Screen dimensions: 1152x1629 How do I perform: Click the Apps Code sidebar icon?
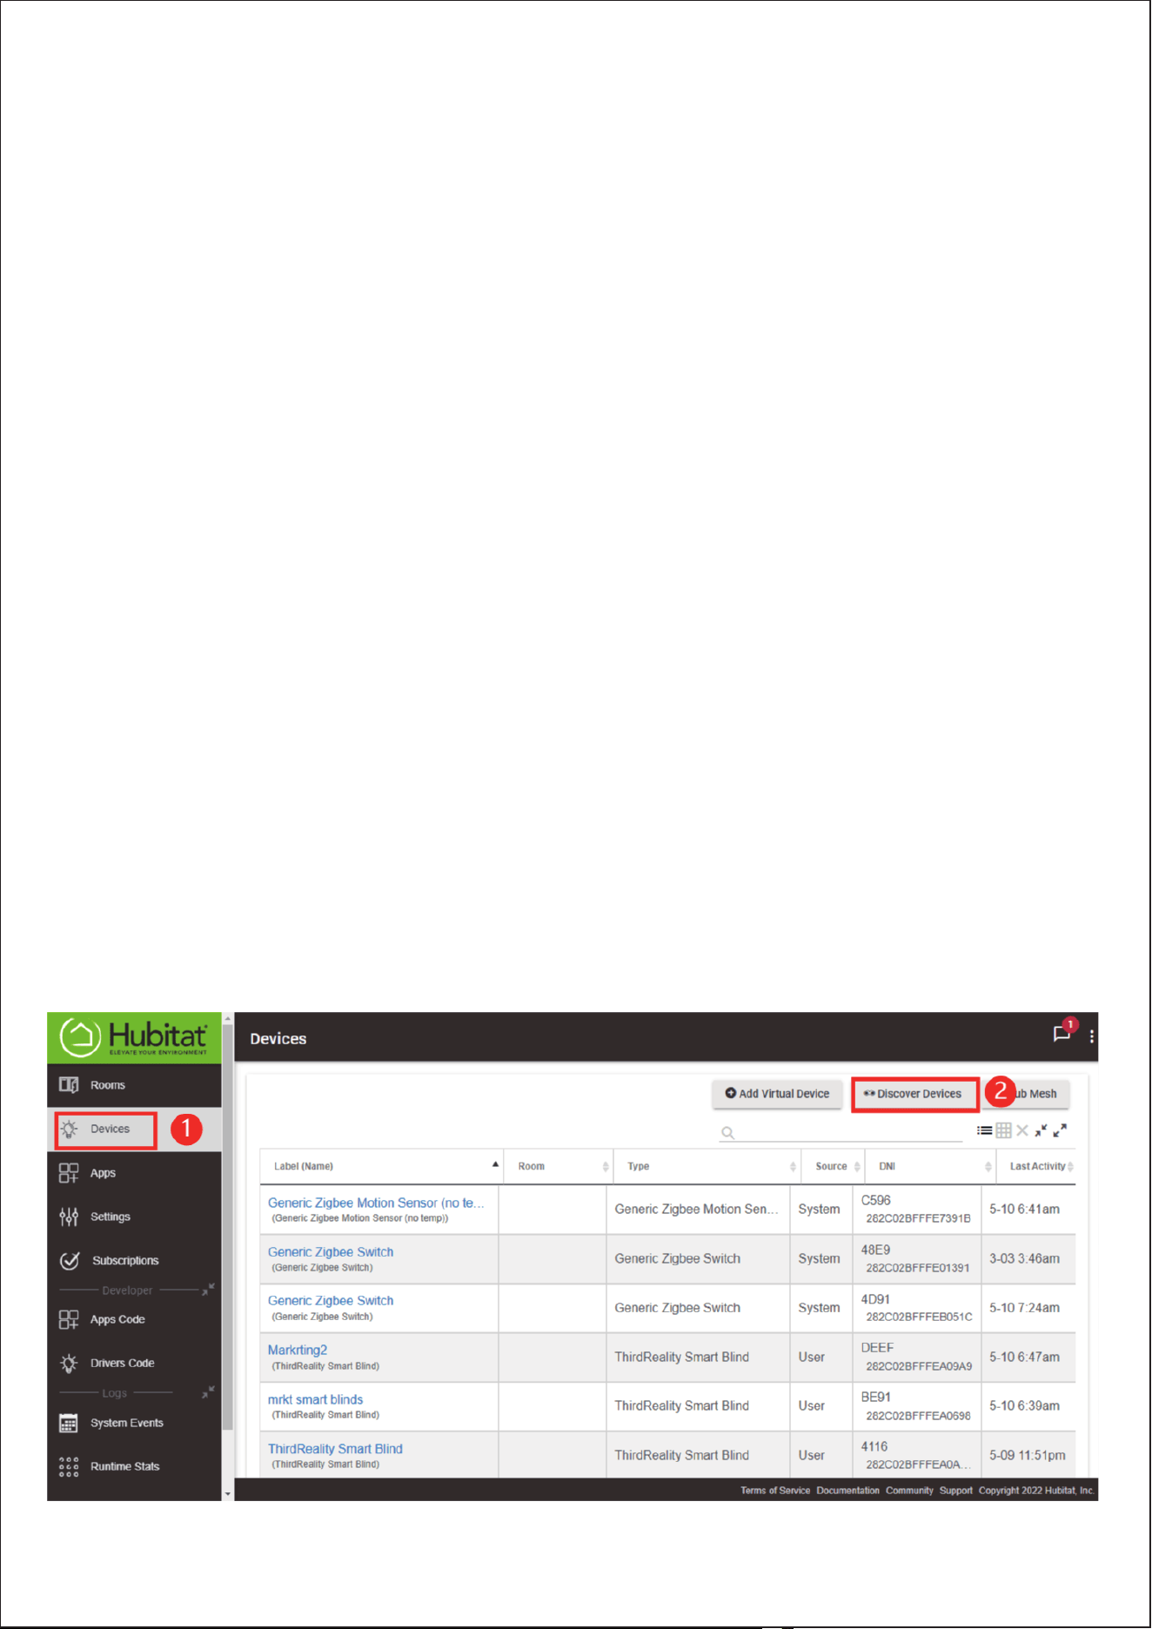pyautogui.click(x=69, y=1319)
